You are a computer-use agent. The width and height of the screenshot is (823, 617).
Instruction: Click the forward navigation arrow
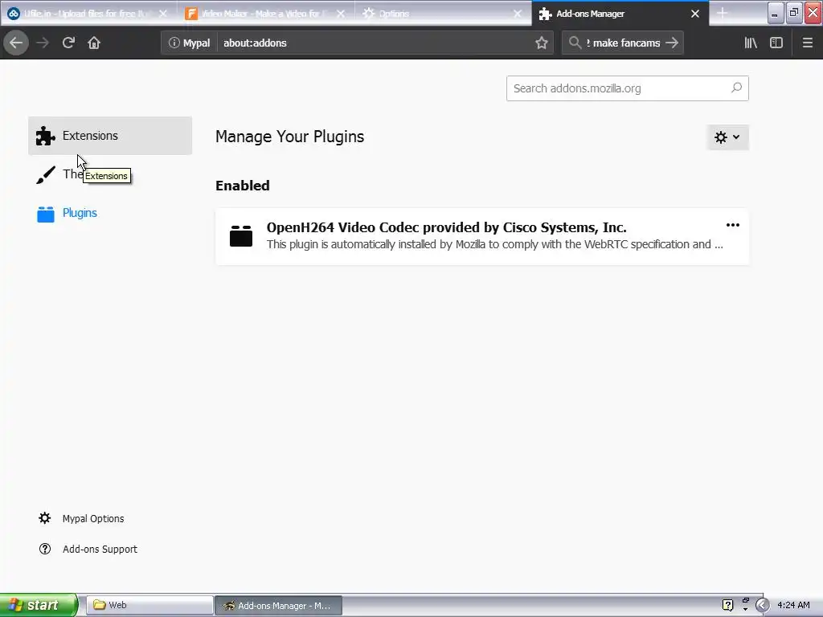point(43,43)
